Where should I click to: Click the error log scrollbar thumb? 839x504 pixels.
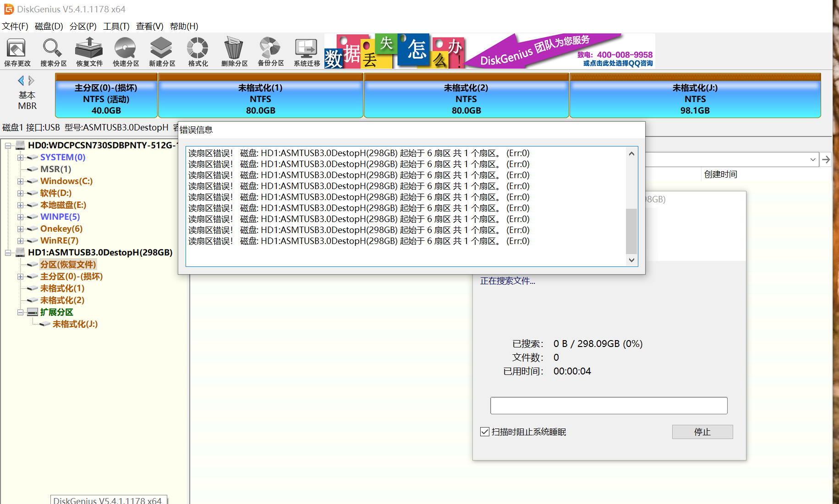pos(631,231)
